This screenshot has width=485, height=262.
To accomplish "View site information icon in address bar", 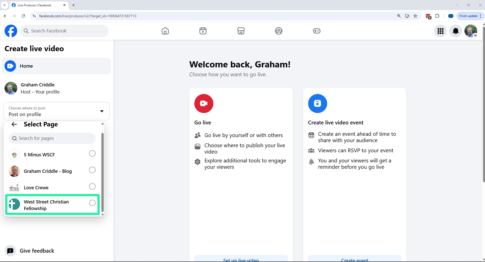I will point(34,16).
